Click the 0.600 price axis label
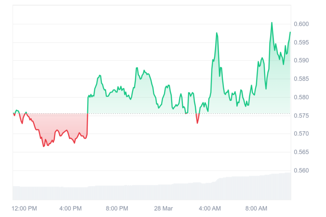Viewport: 326px width, 217px height. coord(301,24)
